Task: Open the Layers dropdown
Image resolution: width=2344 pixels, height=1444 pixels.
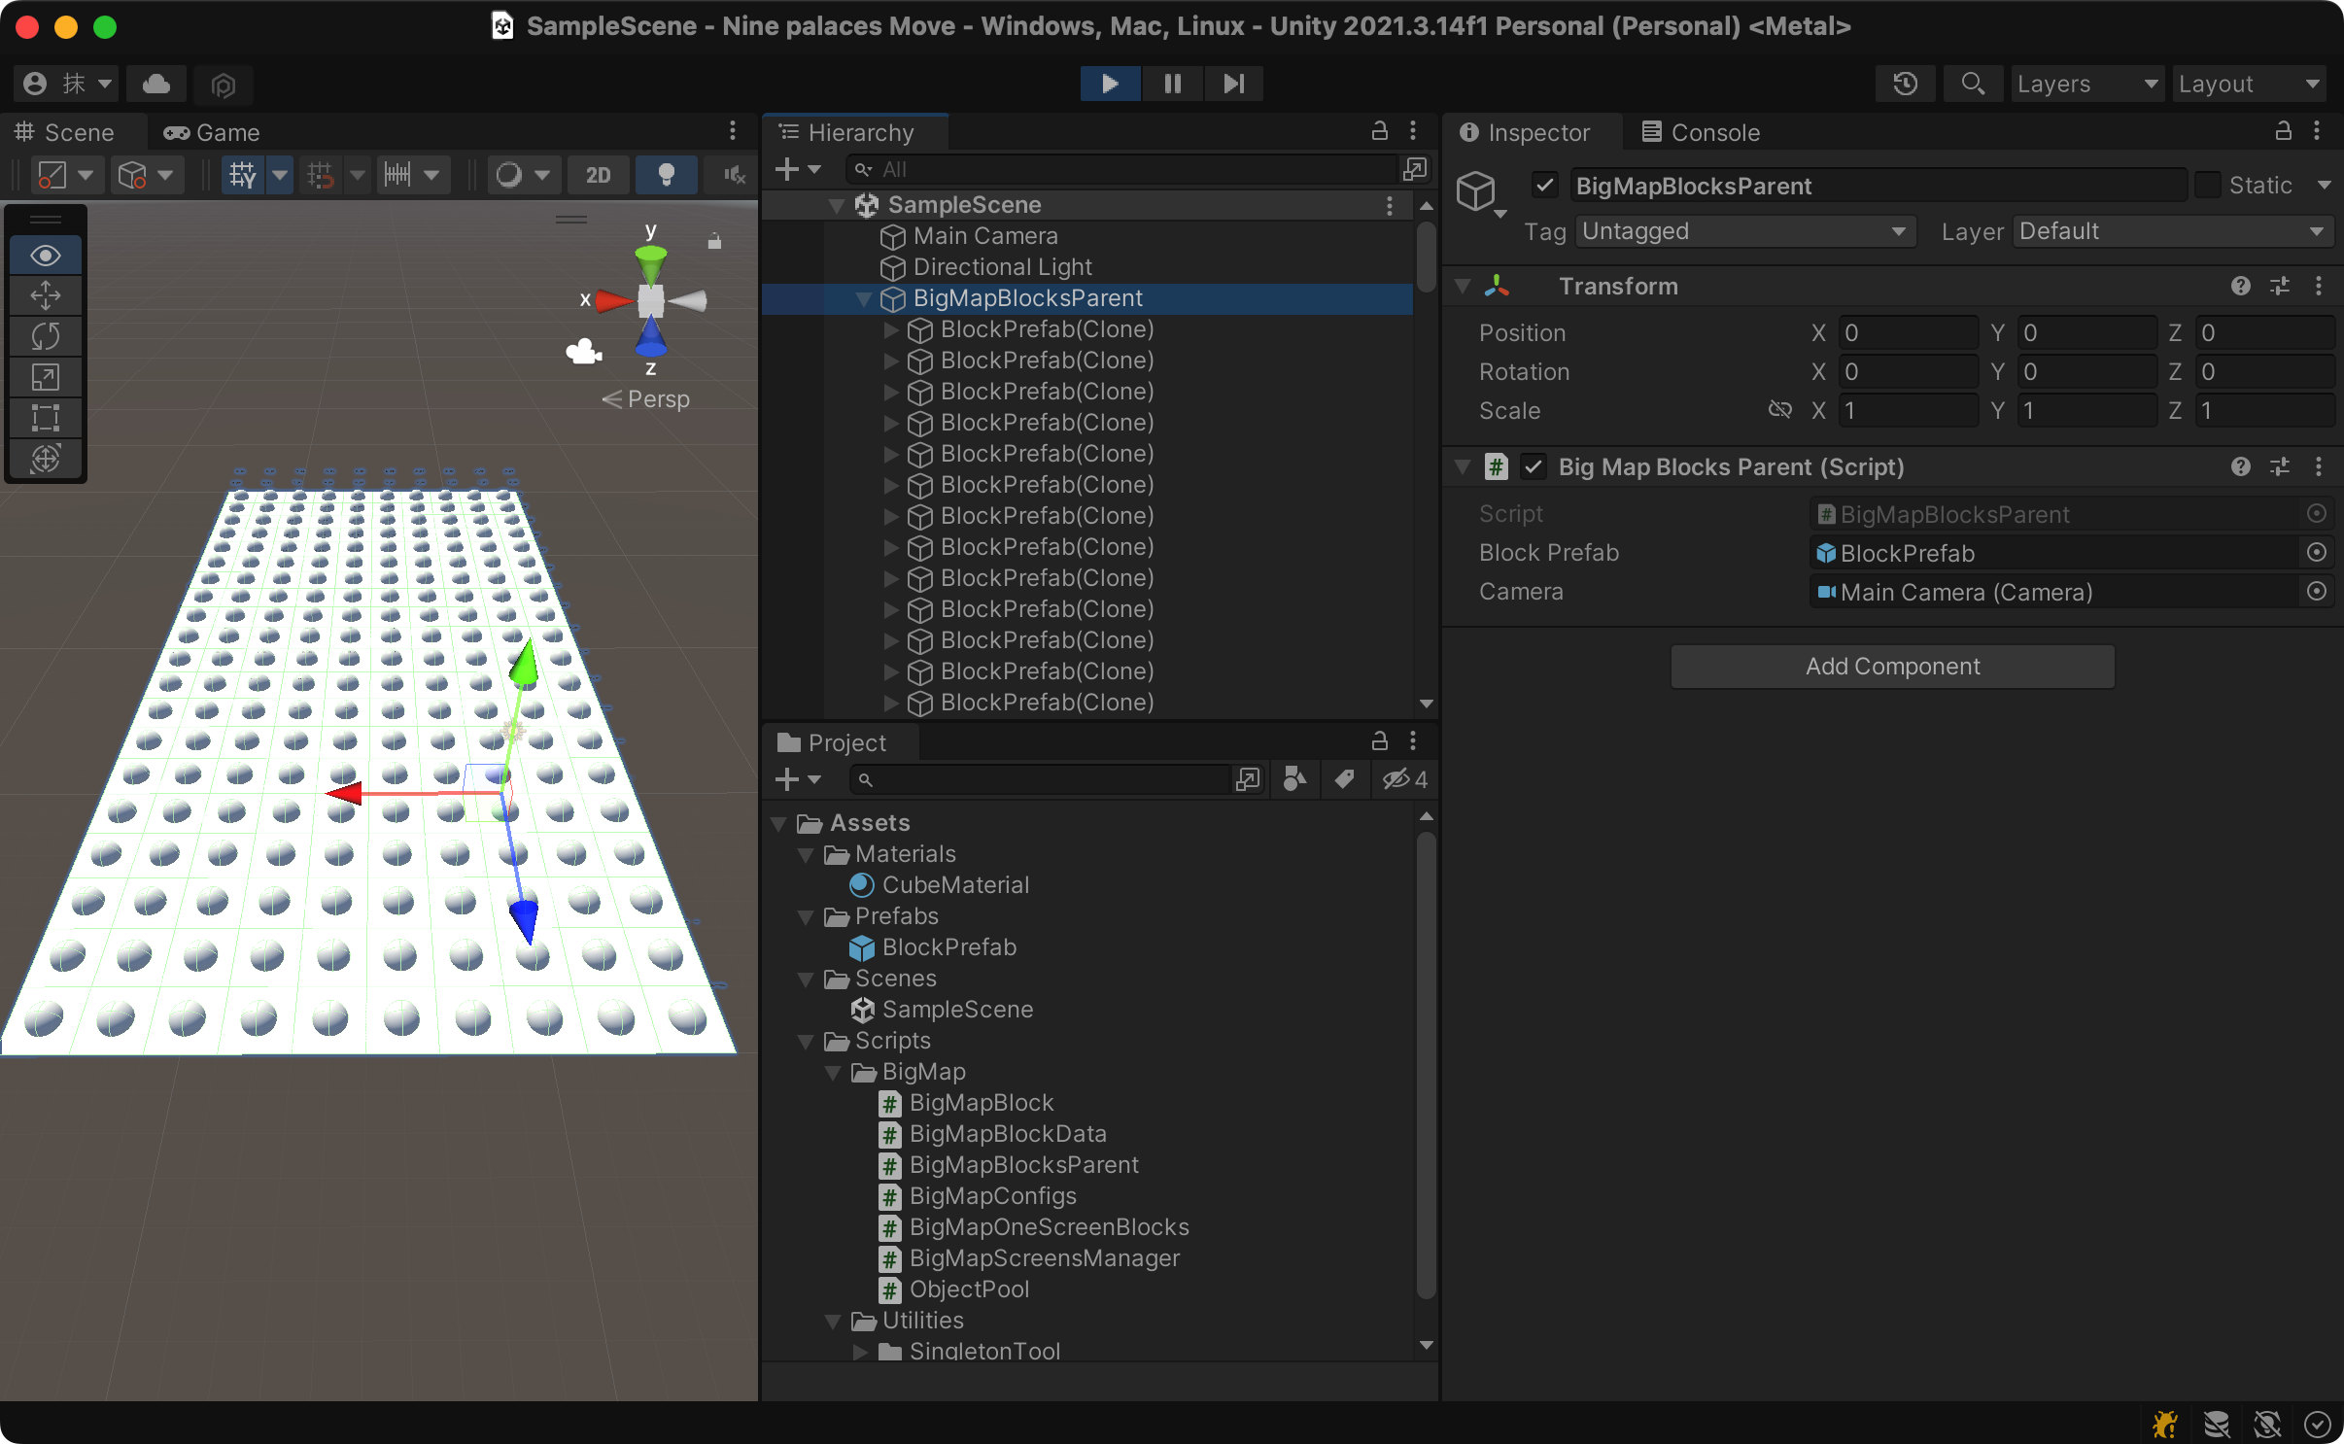Action: click(2085, 84)
